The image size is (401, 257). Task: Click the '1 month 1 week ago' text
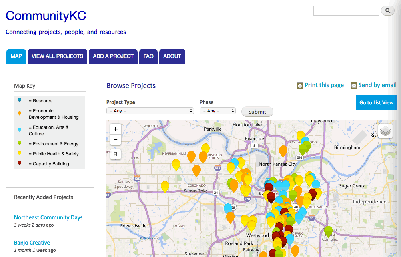click(x=35, y=250)
